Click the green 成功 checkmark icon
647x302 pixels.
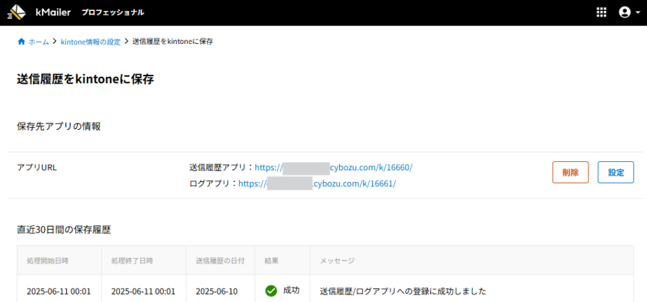click(x=271, y=291)
